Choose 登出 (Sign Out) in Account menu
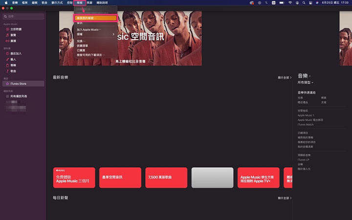 (96, 23)
